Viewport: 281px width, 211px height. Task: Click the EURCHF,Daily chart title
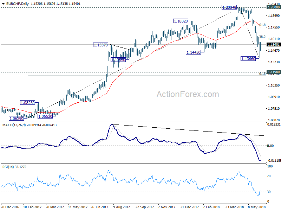tap(17, 4)
